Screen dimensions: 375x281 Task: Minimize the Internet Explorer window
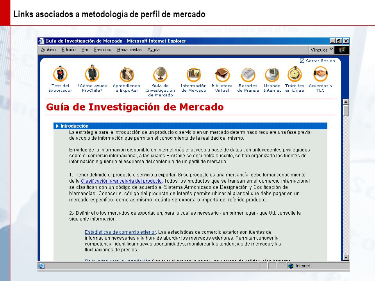tap(332, 41)
